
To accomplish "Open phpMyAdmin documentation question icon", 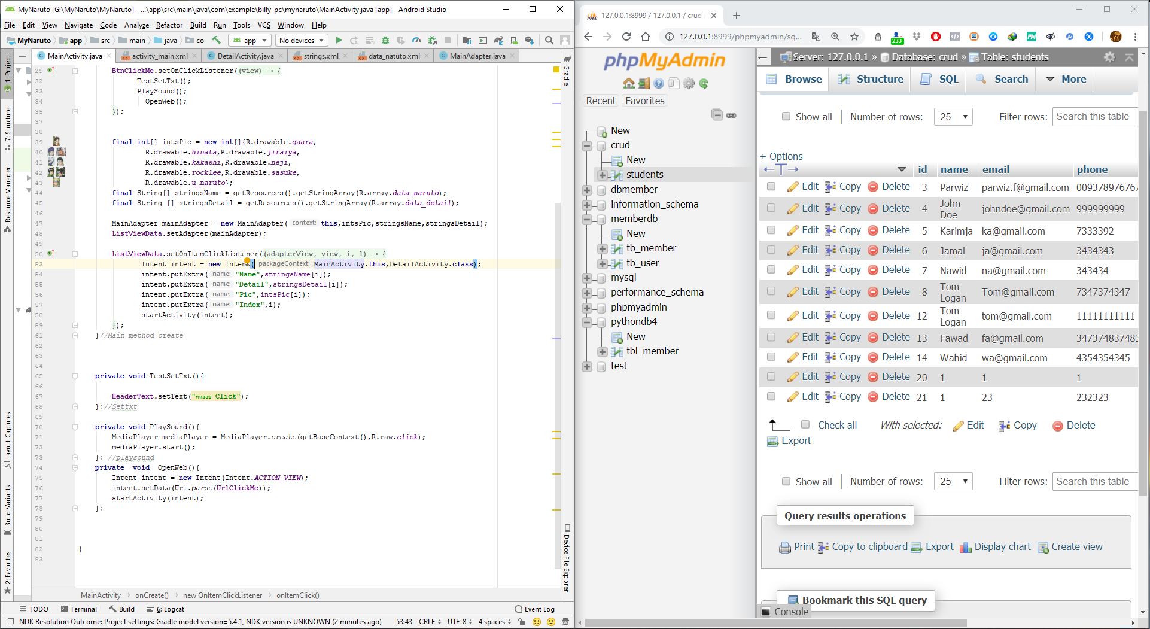I will click(659, 83).
